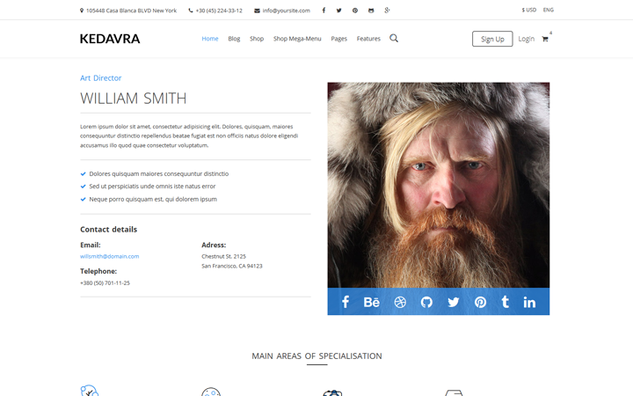Open the Shop menu item
Image resolution: width=633 pixels, height=396 pixels.
pyautogui.click(x=257, y=39)
